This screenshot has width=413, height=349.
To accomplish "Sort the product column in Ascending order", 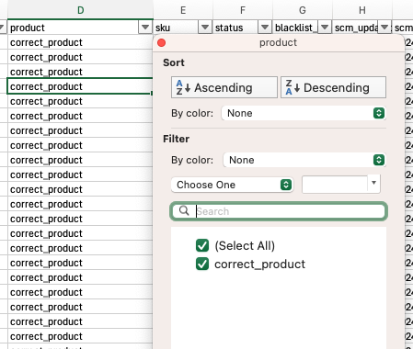I will (224, 87).
